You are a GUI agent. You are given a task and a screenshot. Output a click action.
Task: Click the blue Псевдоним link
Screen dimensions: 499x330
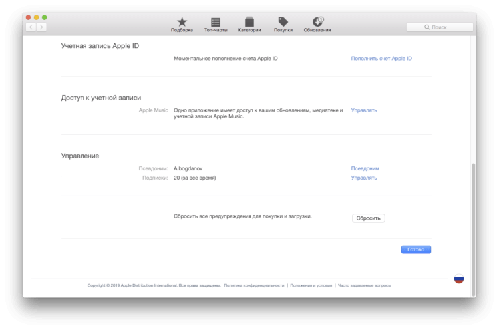click(365, 168)
